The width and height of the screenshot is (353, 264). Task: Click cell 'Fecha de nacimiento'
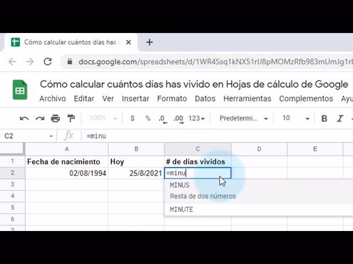coord(67,162)
